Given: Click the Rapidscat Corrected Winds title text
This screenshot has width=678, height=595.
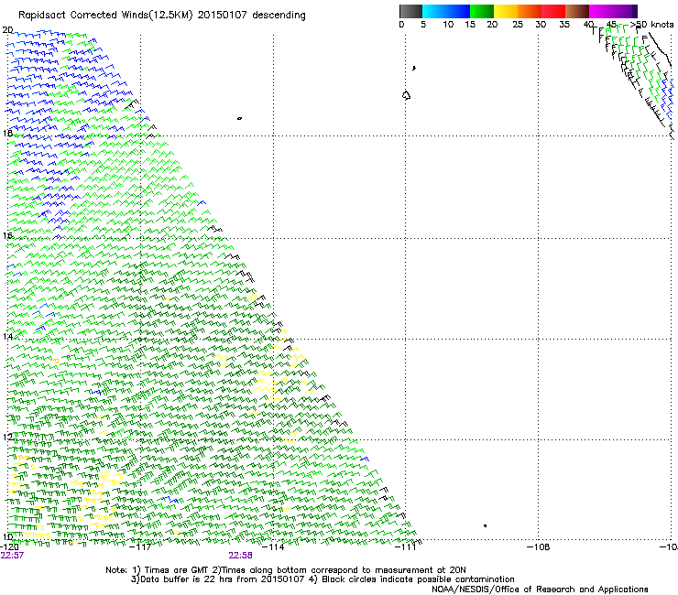Looking at the screenshot, I should tap(162, 16).
